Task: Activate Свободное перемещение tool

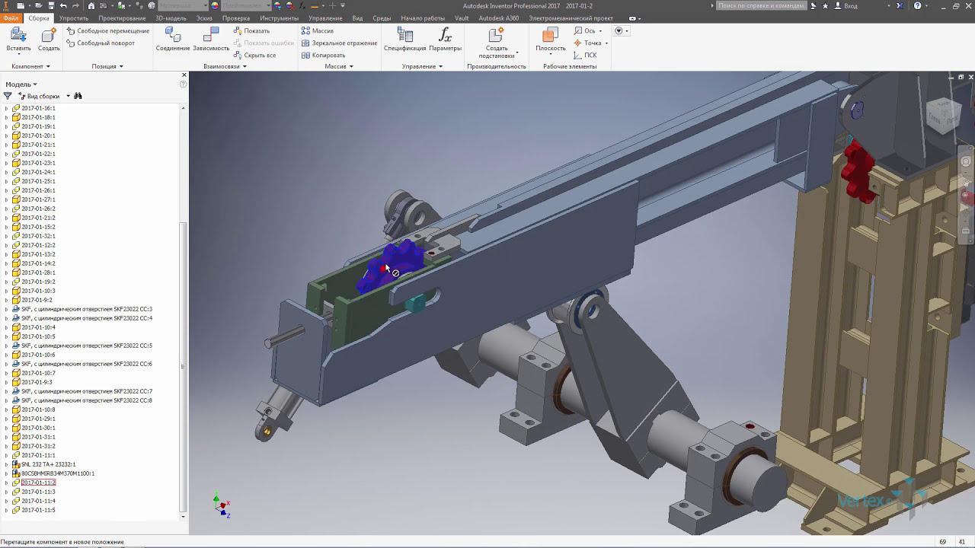Action: [x=107, y=31]
